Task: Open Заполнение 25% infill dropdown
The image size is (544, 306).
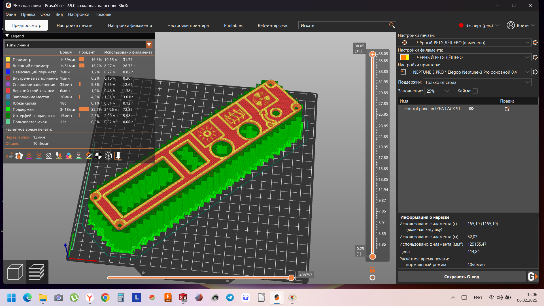Action: (x=437, y=91)
